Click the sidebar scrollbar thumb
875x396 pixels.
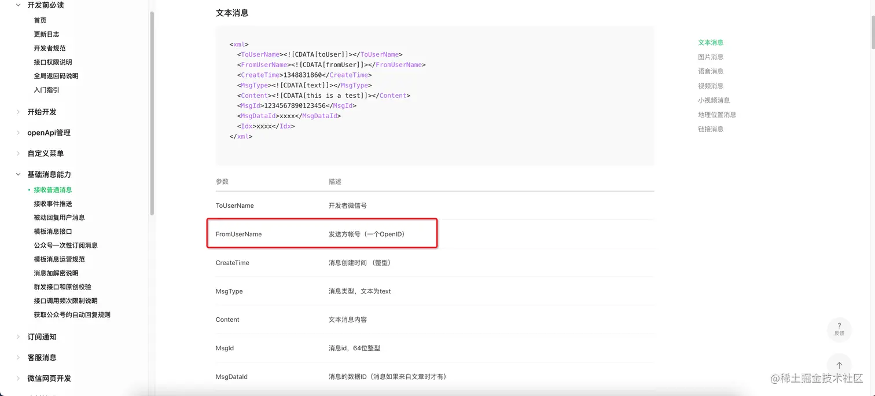pos(152,113)
